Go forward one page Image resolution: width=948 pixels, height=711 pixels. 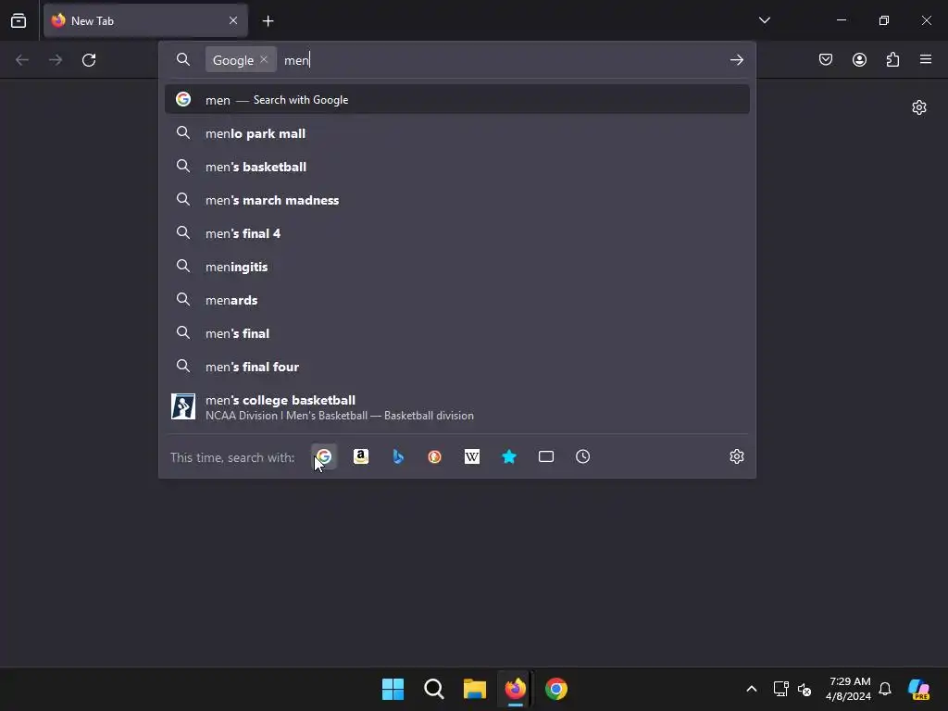click(56, 60)
